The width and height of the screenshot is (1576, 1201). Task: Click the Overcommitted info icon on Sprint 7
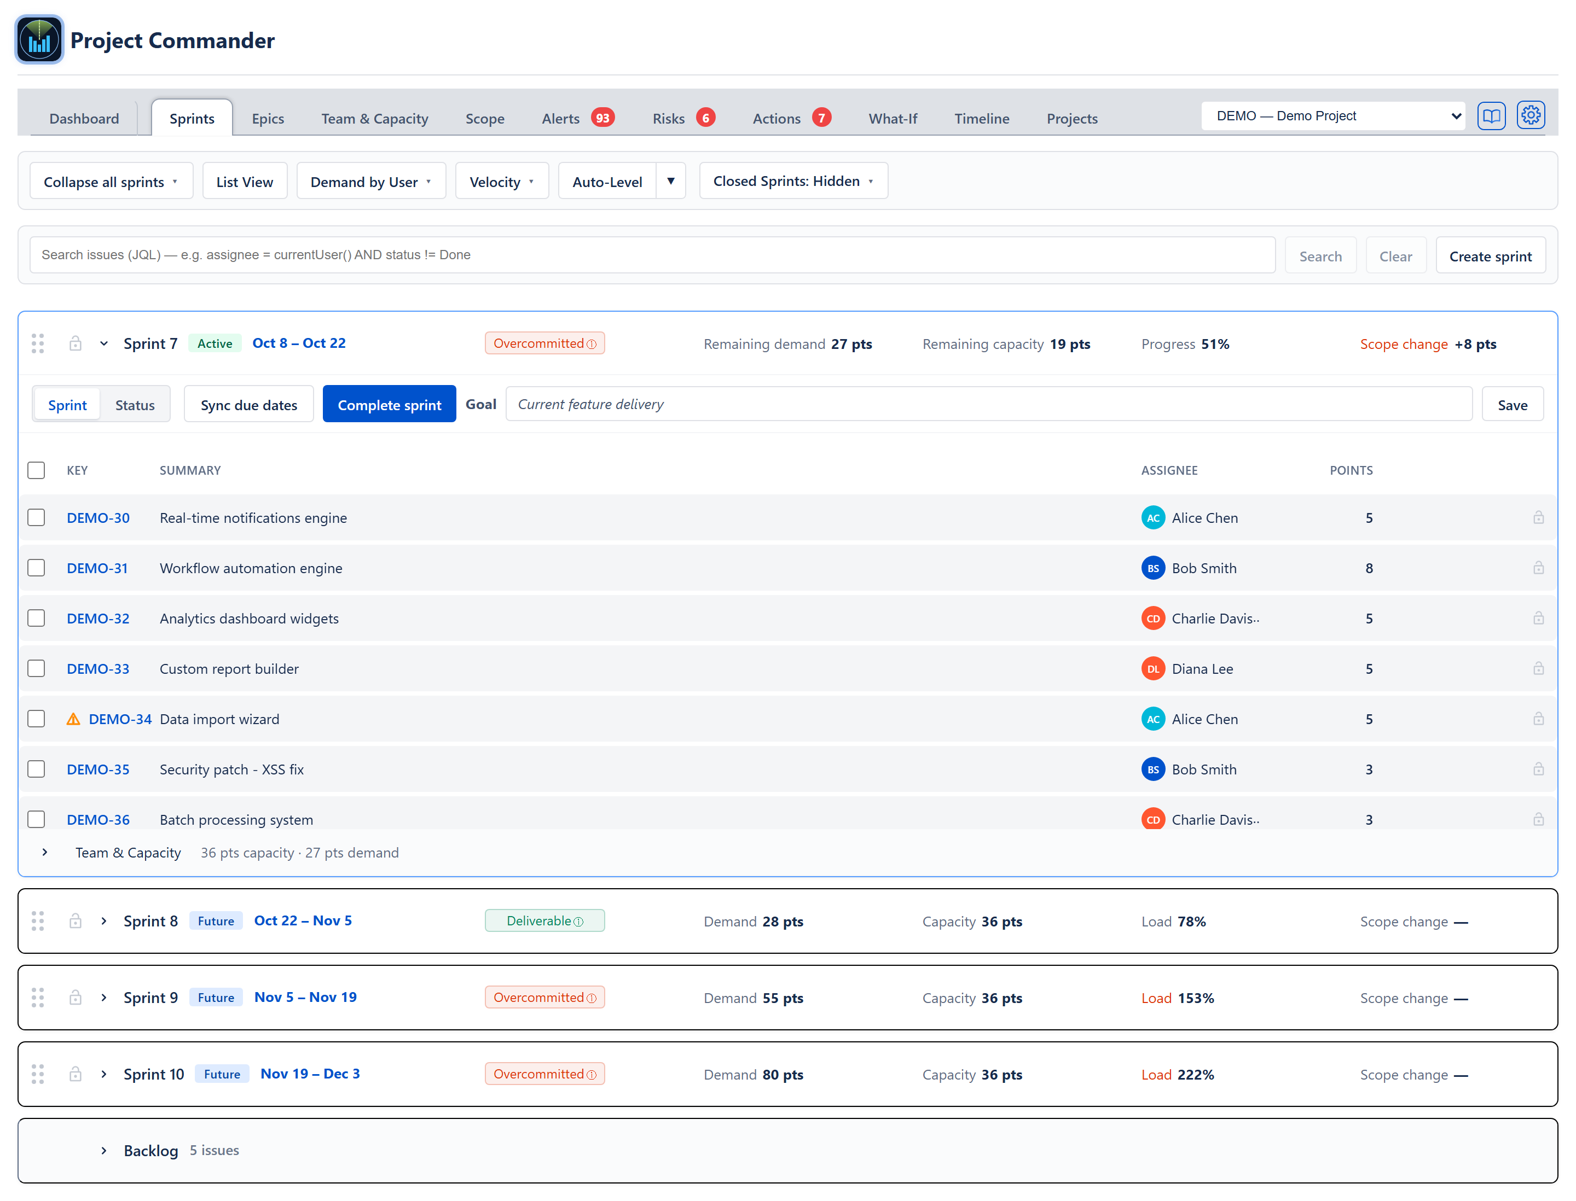pos(592,345)
